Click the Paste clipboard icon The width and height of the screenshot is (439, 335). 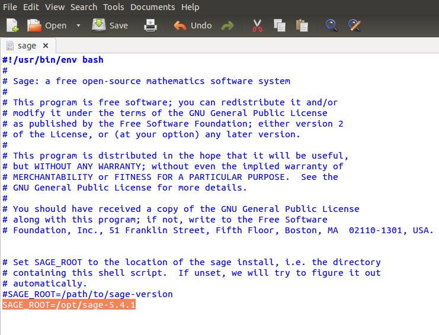pos(302,25)
